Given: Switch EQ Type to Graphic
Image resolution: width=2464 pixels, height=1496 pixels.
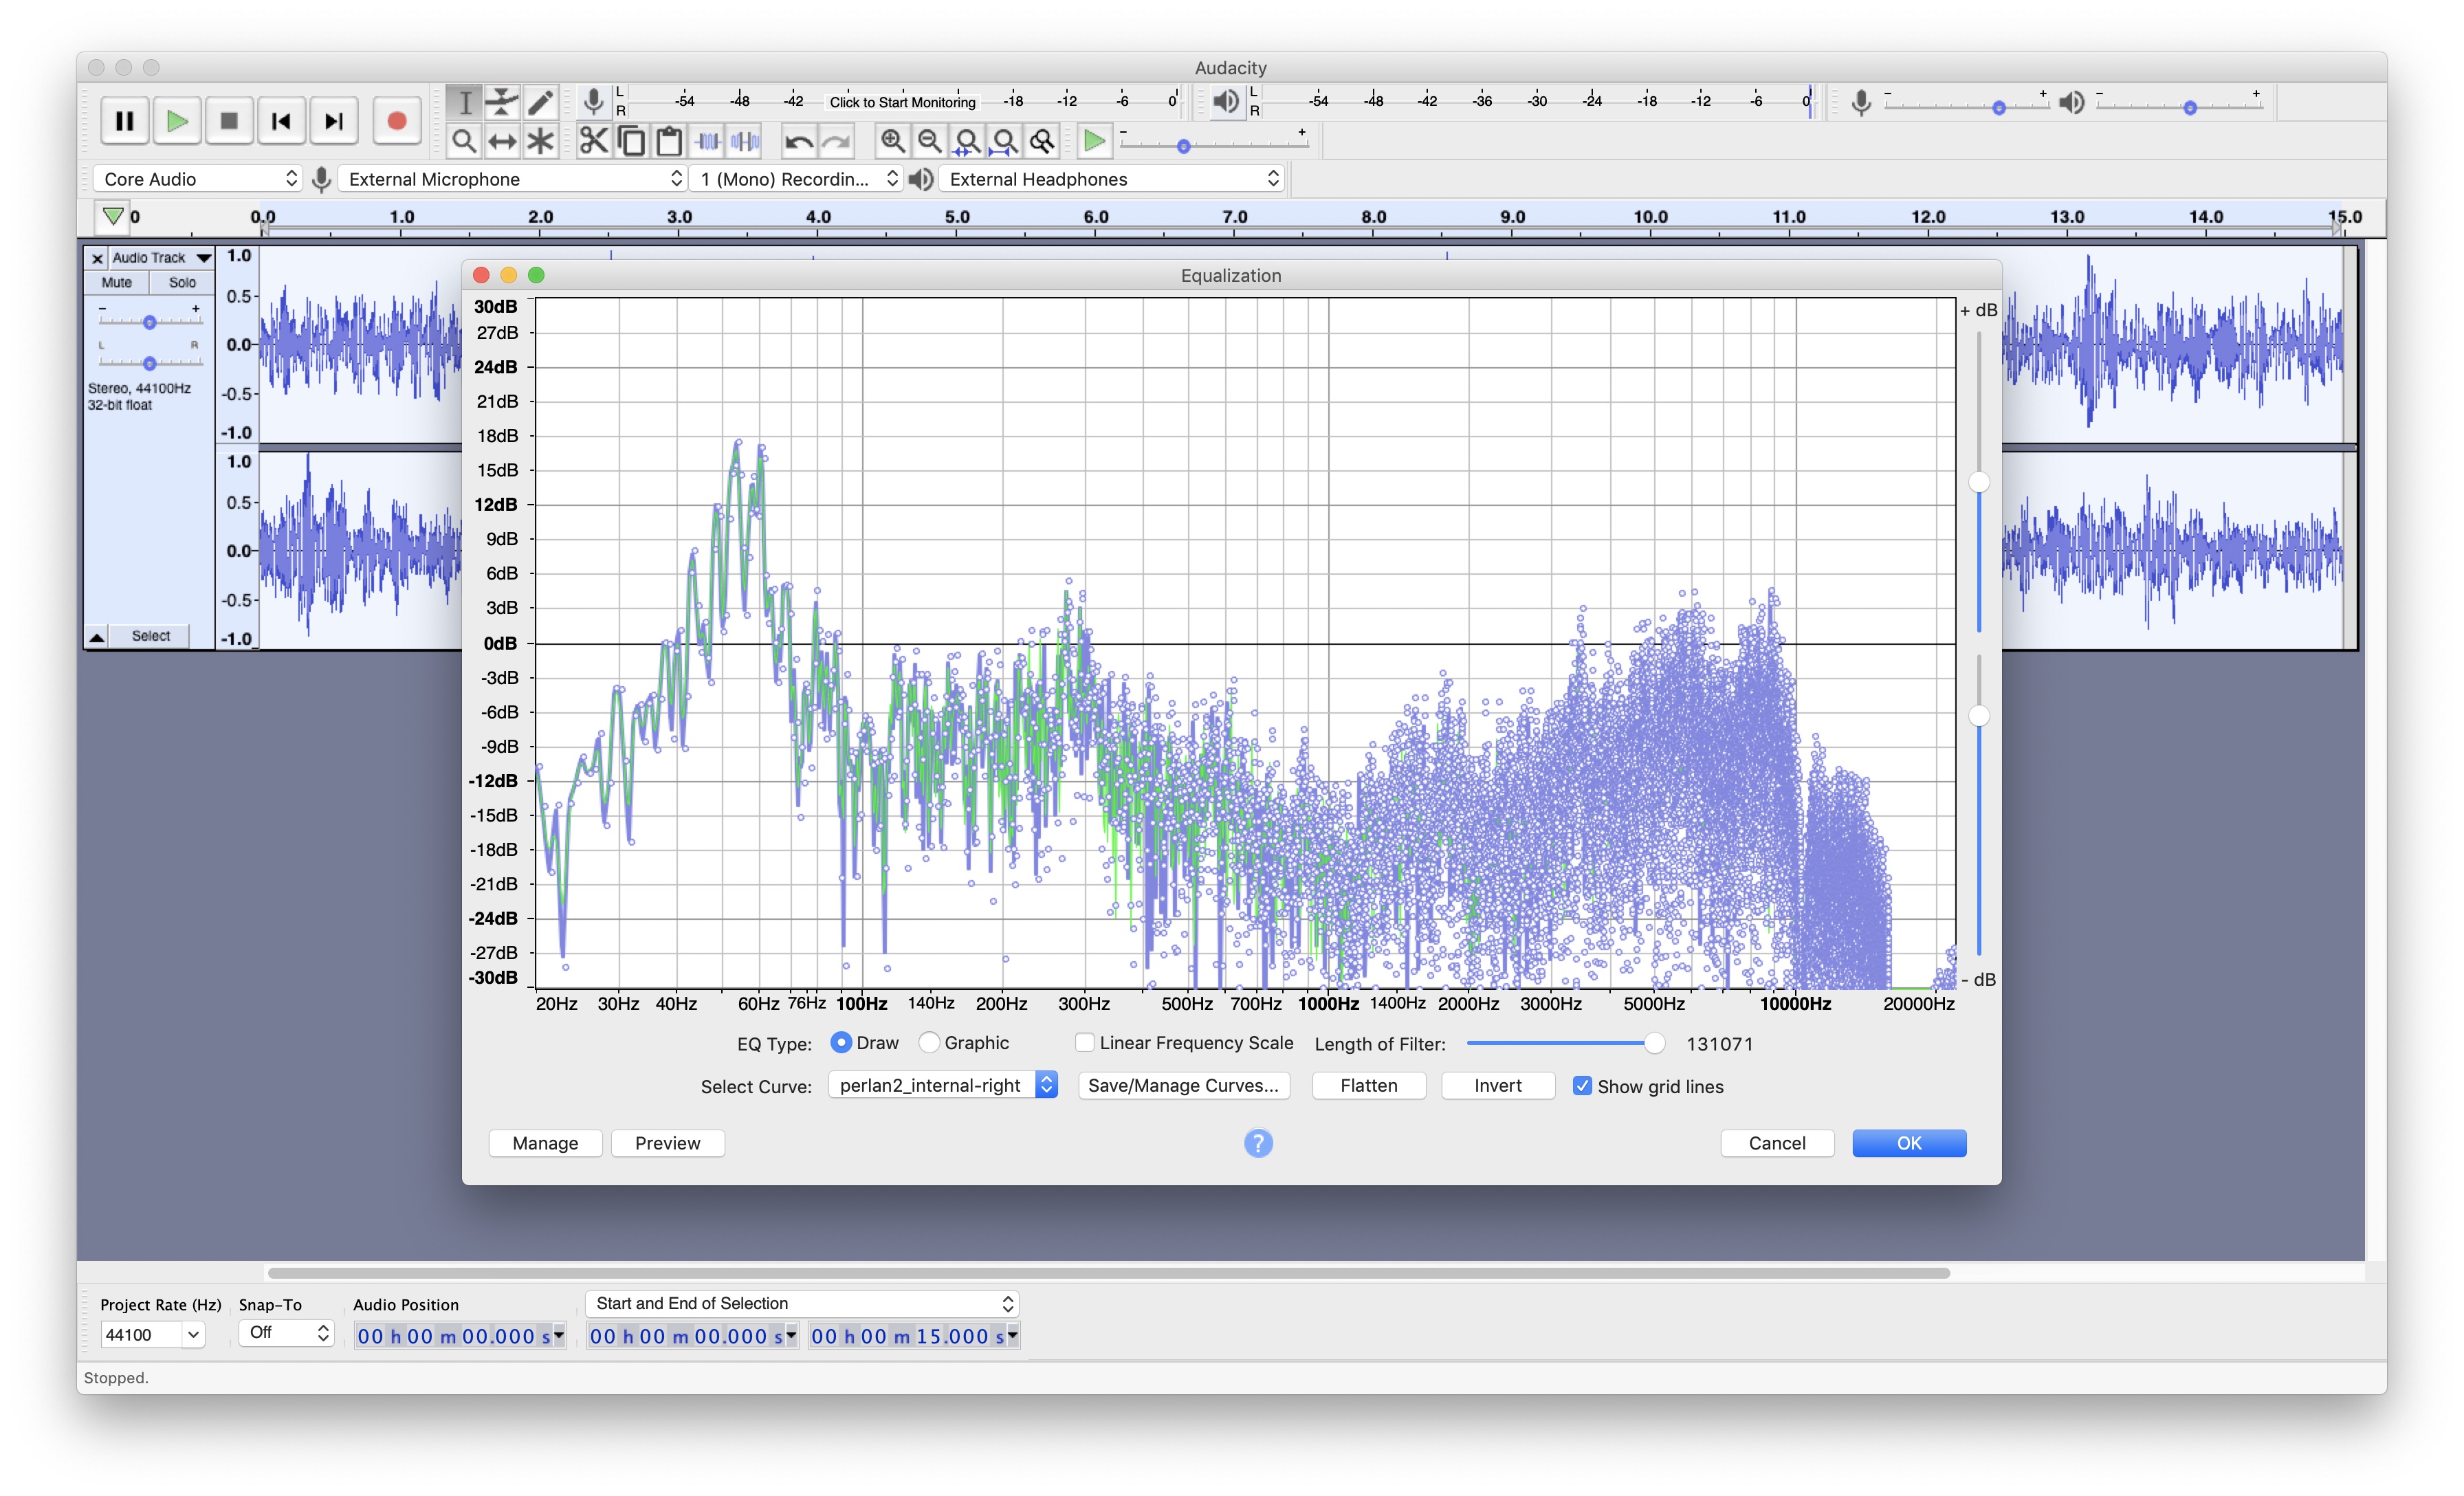Looking at the screenshot, I should click(x=930, y=1042).
